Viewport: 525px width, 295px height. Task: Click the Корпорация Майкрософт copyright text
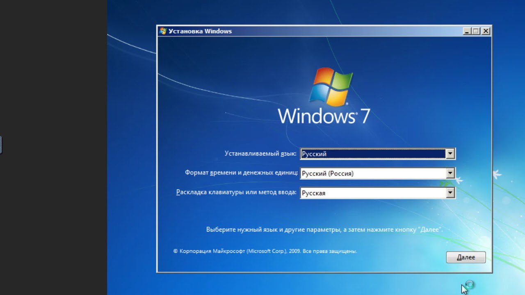[x=265, y=251]
